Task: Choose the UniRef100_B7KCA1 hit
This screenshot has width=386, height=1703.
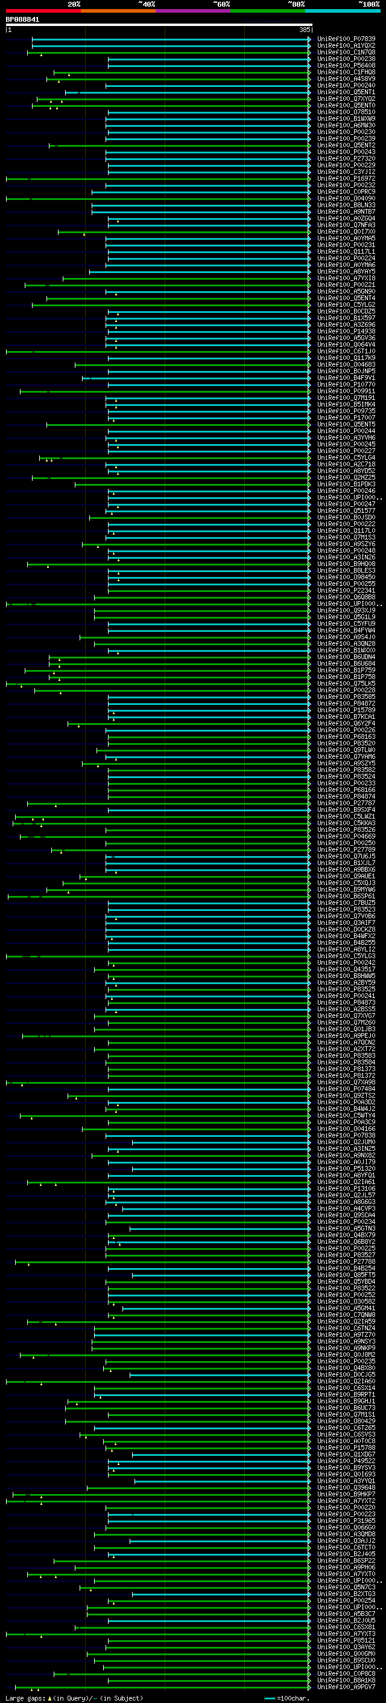Action: [346, 716]
